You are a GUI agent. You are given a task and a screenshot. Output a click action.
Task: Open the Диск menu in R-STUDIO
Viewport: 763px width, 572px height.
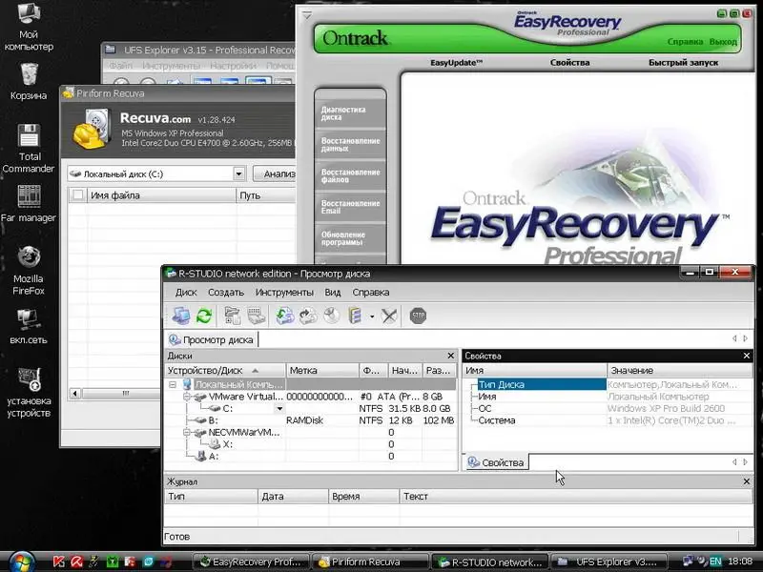tap(186, 293)
